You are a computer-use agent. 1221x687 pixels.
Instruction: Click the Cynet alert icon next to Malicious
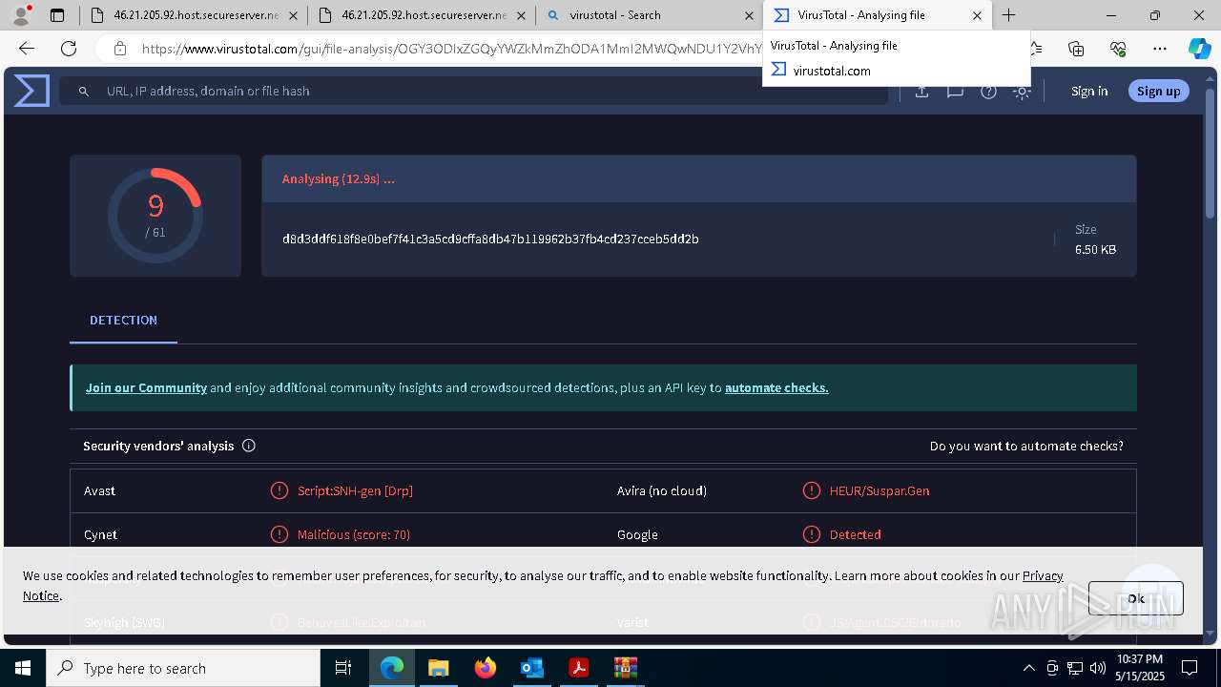coord(279,534)
